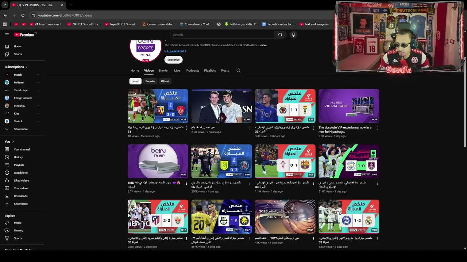Viewport: 467px width, 262px height.
Task: Switch to channel Videos tab
Action: pos(149,71)
